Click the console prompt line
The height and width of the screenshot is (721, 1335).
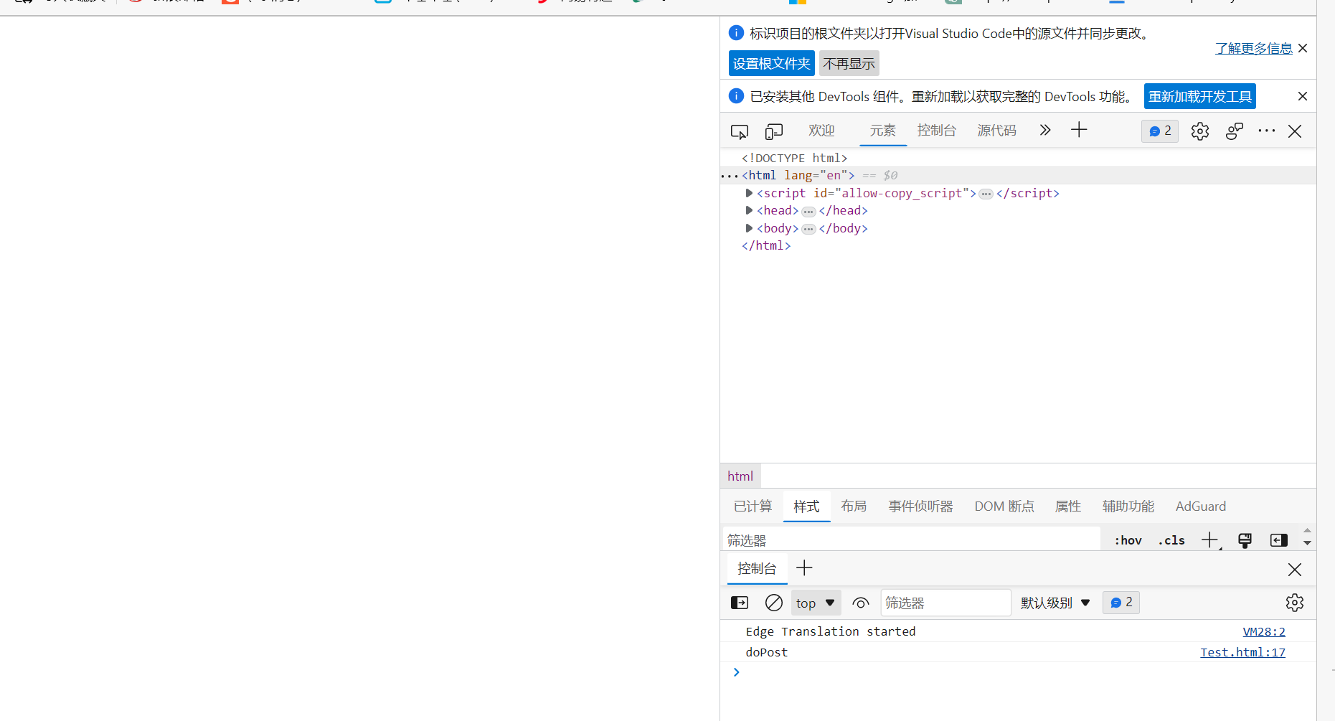1018,672
